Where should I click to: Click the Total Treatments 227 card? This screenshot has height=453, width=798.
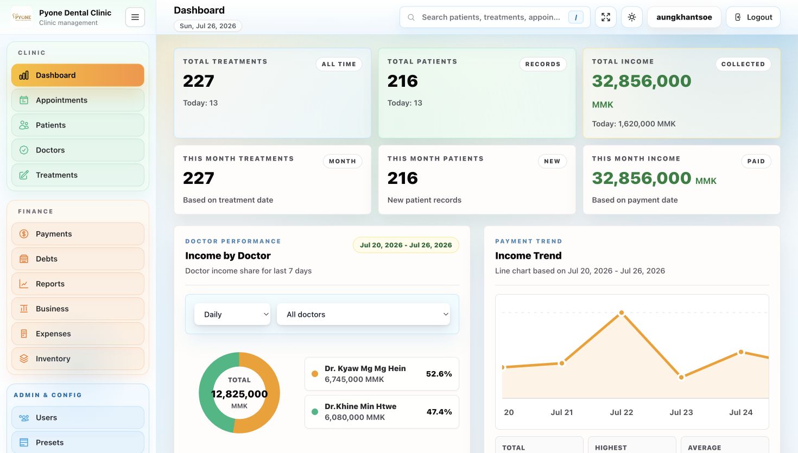pos(273,93)
